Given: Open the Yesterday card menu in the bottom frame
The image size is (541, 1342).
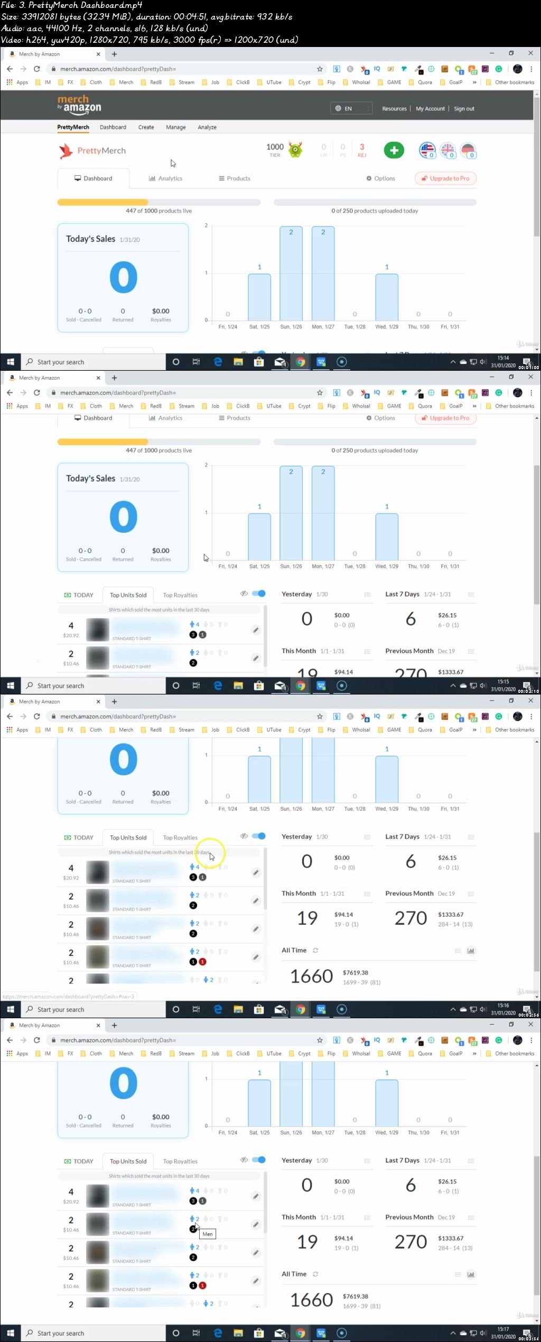Looking at the screenshot, I should tap(367, 1161).
